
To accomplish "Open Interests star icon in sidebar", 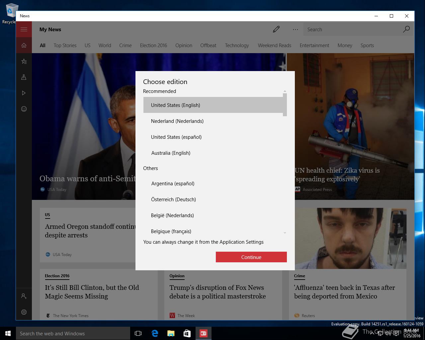I will pos(24,61).
